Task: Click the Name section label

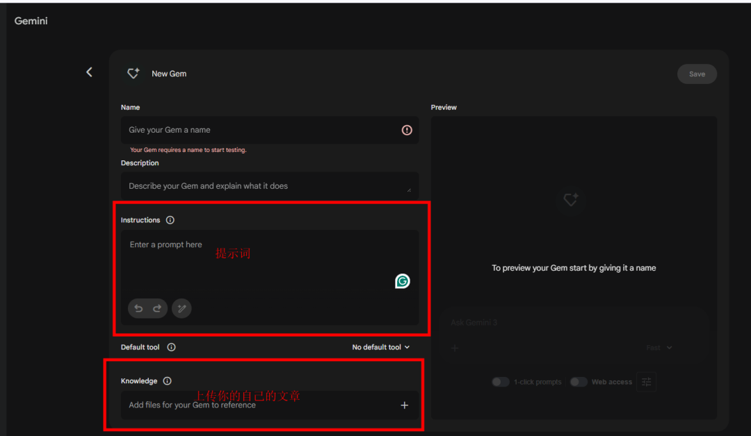Action: [x=130, y=108]
